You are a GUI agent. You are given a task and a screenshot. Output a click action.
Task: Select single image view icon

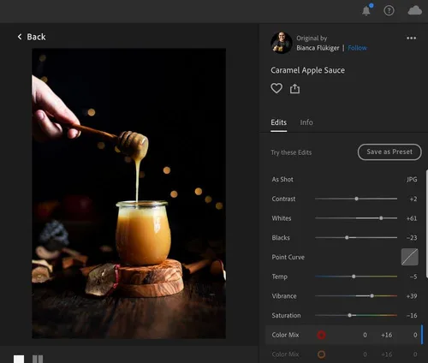19,359
